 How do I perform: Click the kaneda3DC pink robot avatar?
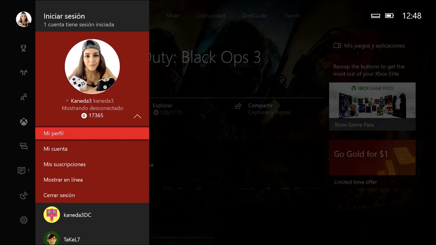click(52, 215)
